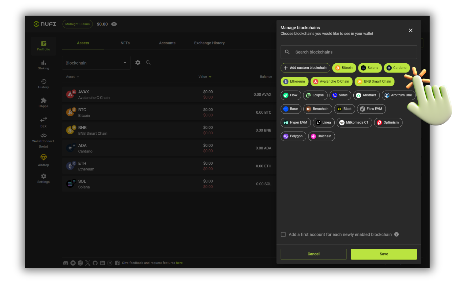
Task: Deselect the Cardano blockchain chip
Action: tap(397, 68)
